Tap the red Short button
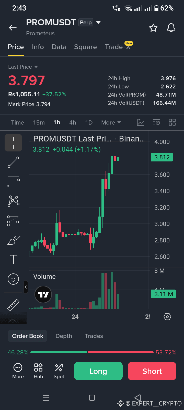This screenshot has height=410, width=184. (x=152, y=371)
